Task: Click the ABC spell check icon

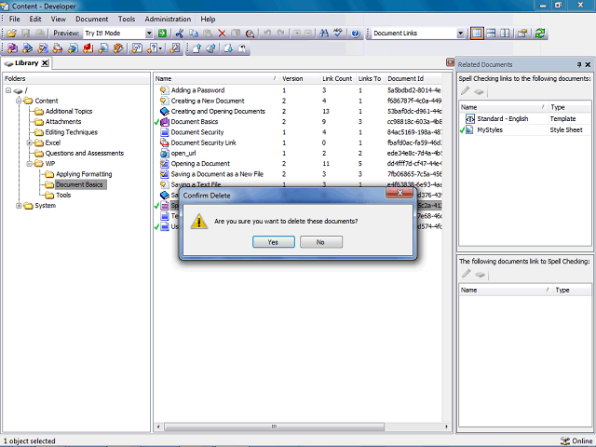Action: click(338, 34)
